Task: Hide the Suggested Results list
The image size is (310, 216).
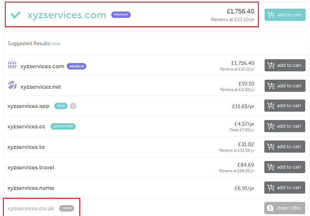Action: [x=56, y=44]
